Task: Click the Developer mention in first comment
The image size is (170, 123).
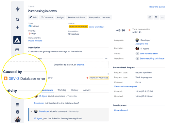Action: click(39, 103)
